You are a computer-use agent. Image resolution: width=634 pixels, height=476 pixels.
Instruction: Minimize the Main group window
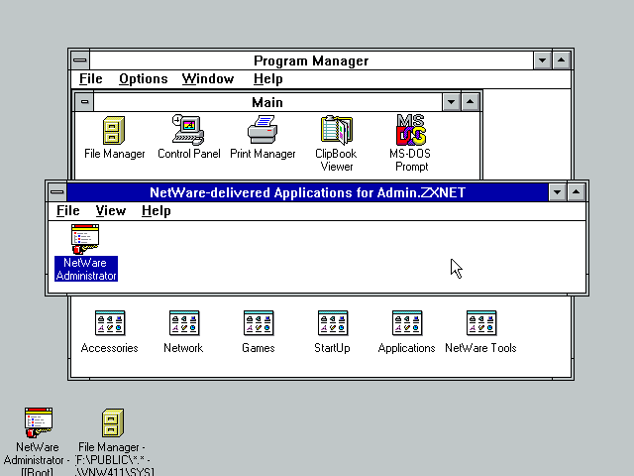coord(452,102)
